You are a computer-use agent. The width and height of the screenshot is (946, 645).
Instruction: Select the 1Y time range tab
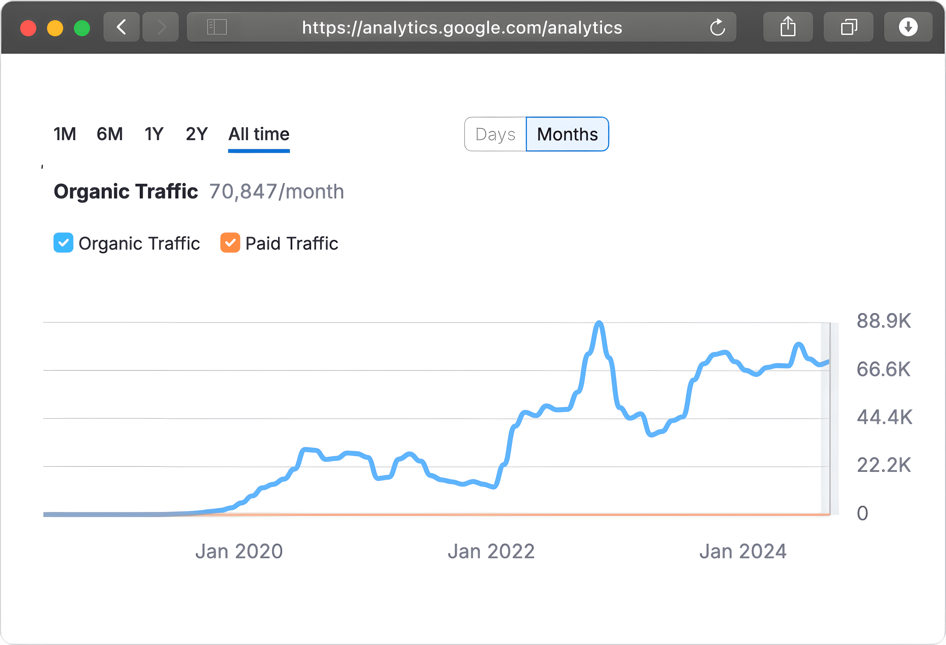tap(153, 133)
